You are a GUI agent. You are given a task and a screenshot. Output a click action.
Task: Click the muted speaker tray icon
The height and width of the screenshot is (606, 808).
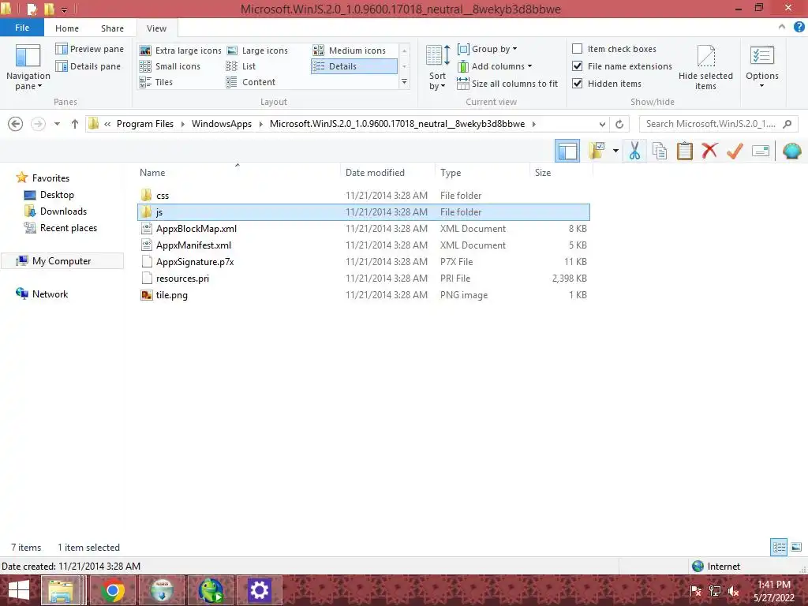coord(734,591)
